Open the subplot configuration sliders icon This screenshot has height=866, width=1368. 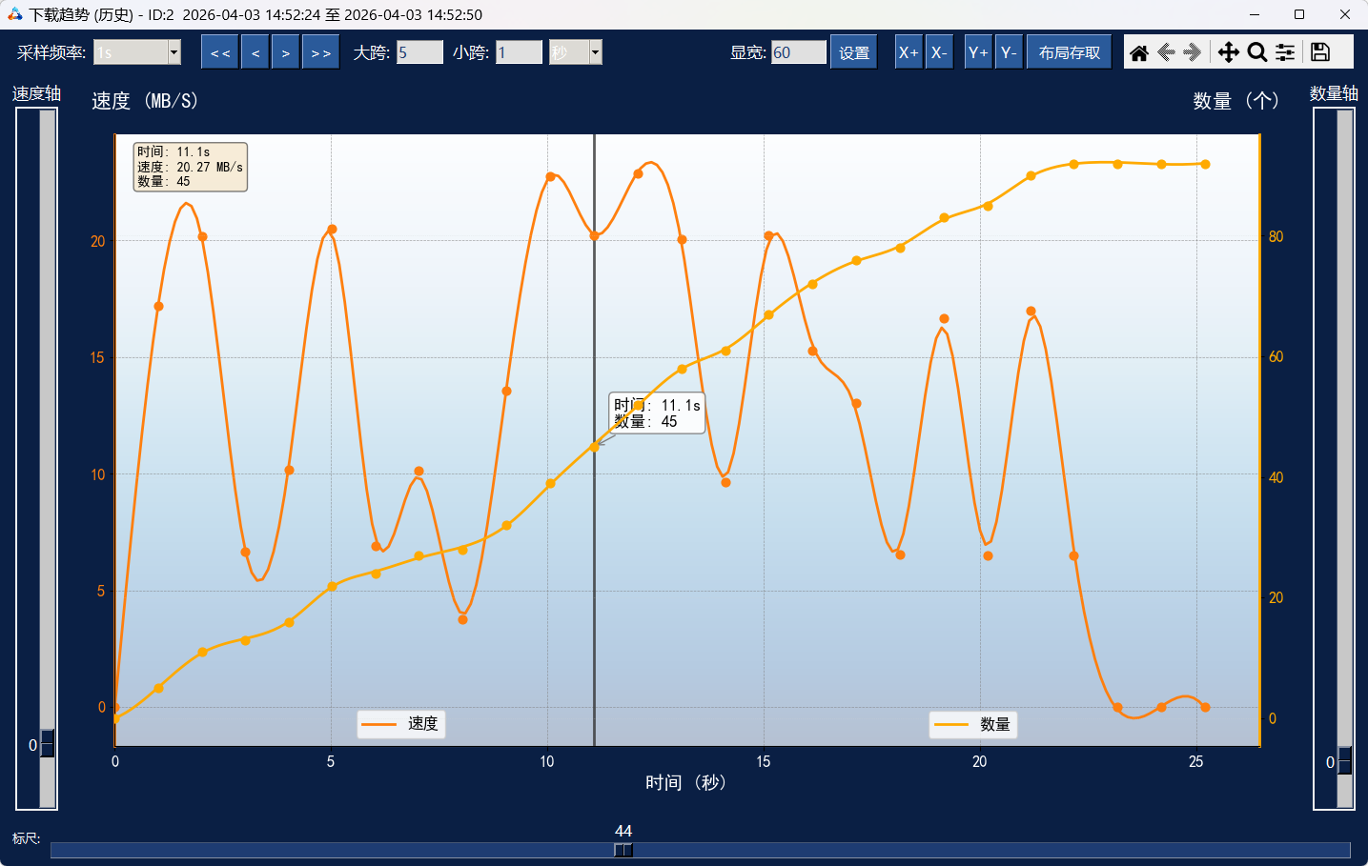1285,52
